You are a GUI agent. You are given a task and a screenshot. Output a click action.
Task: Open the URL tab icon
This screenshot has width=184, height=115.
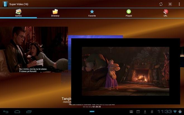[x=166, y=12]
